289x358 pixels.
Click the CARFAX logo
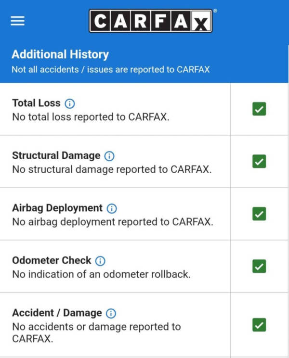(x=150, y=21)
